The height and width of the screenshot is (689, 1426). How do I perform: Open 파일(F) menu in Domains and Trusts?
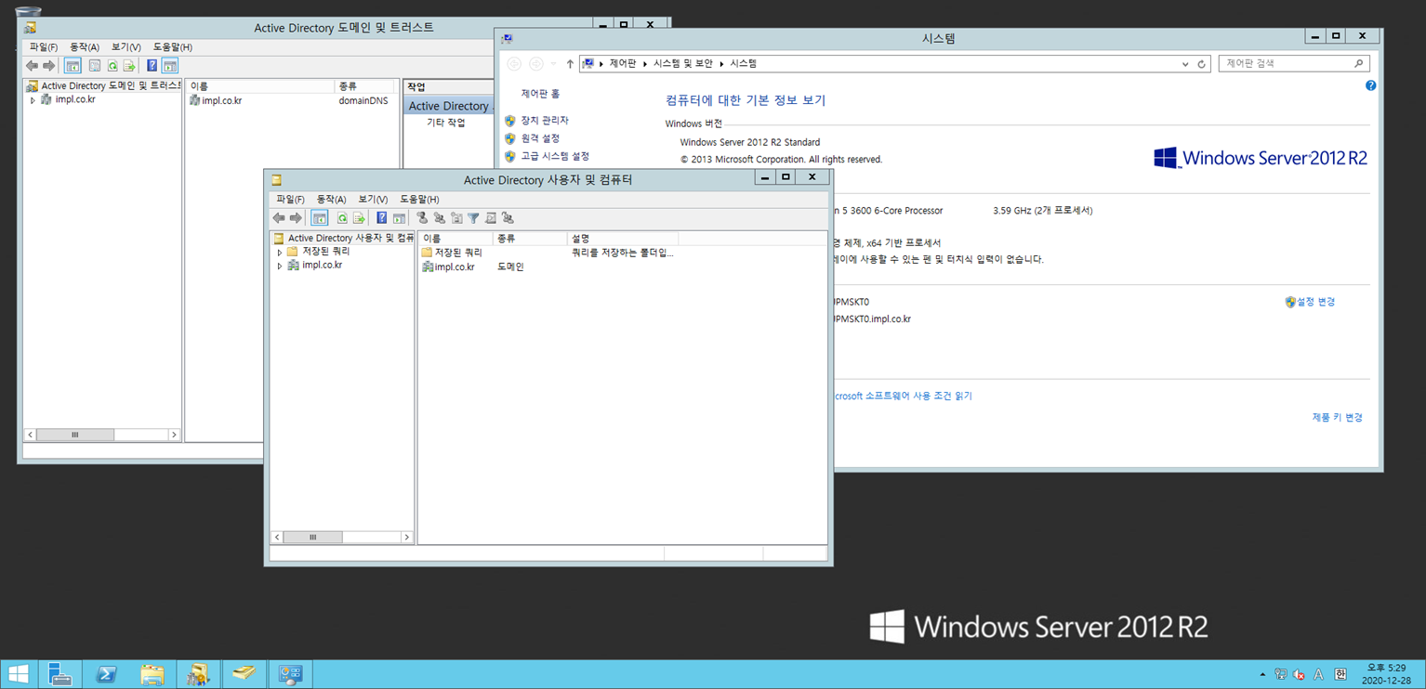(x=43, y=46)
